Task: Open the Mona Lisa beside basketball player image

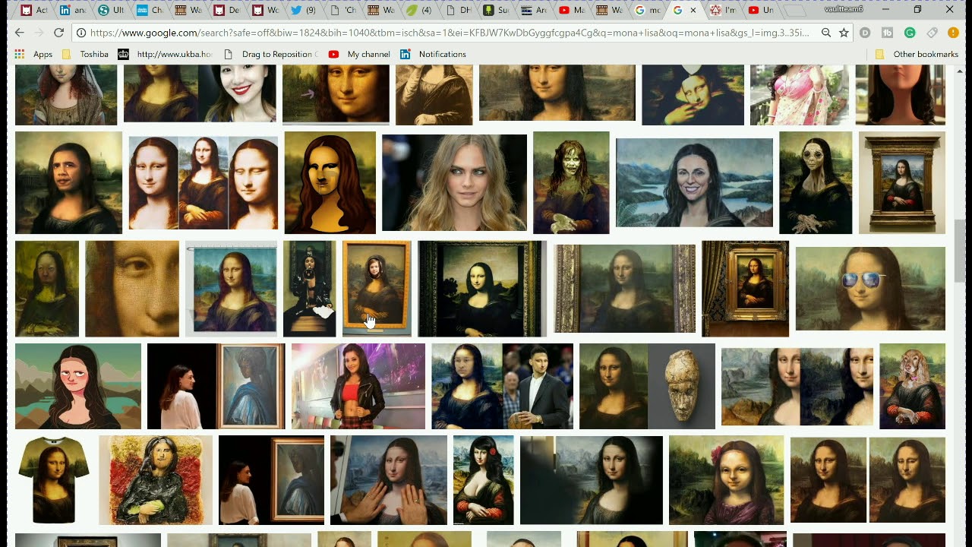Action: (x=502, y=386)
